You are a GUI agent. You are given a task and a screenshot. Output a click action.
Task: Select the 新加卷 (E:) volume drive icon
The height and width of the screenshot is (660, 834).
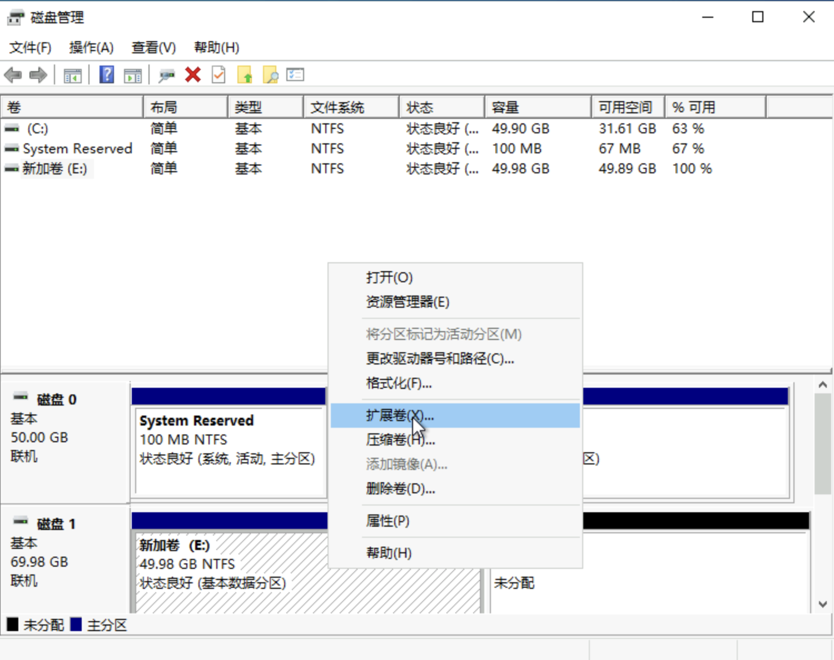12,168
